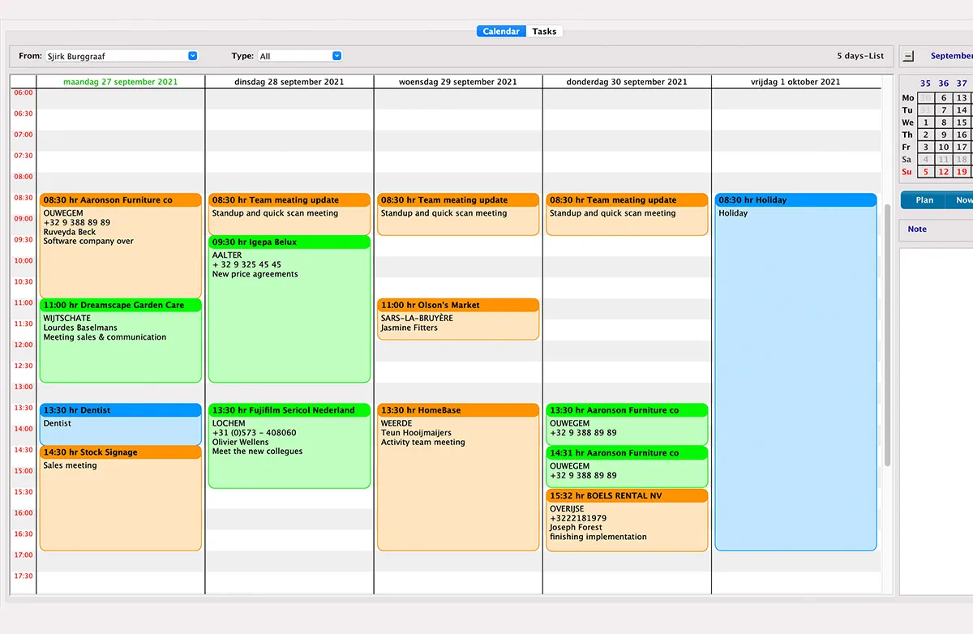Switch to the Calendar tab
973x634 pixels.
pyautogui.click(x=501, y=32)
